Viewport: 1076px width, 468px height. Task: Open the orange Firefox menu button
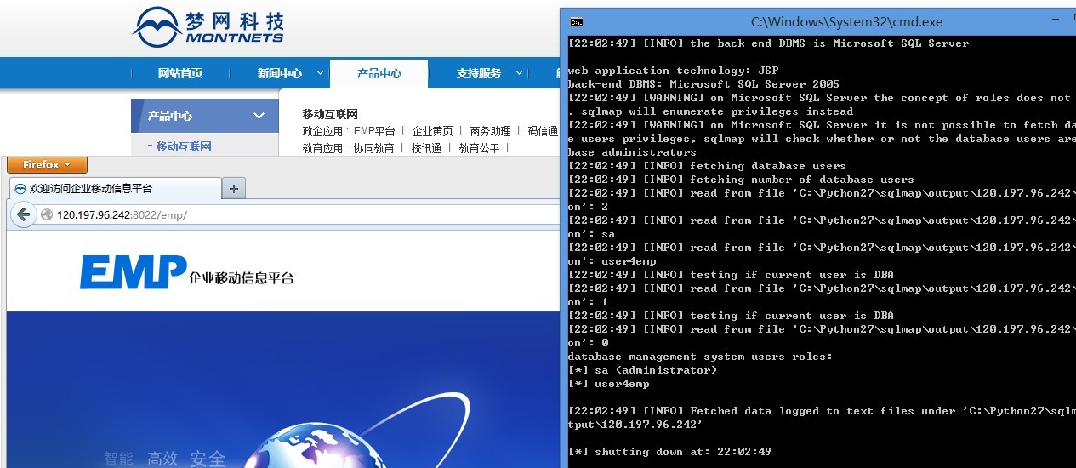coord(48,165)
